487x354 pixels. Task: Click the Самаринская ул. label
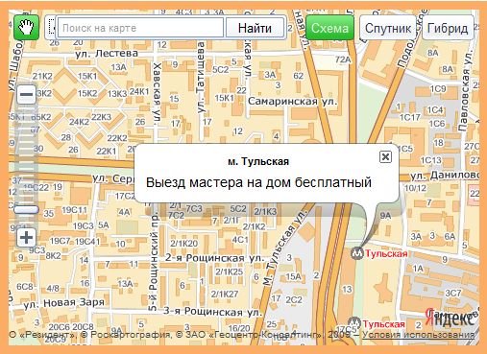coord(293,102)
